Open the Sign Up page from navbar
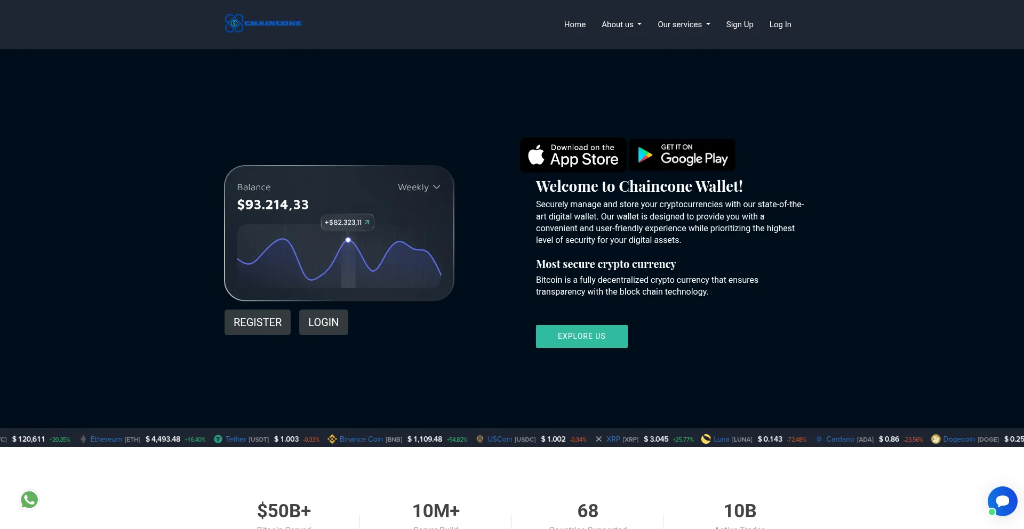Image resolution: width=1024 pixels, height=529 pixels. (x=739, y=25)
